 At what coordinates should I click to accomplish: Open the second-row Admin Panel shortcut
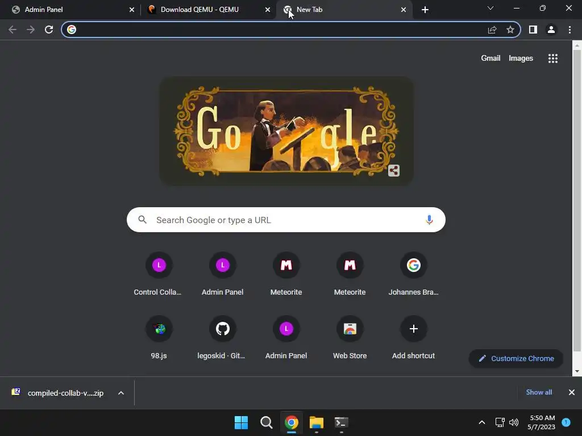click(x=286, y=338)
